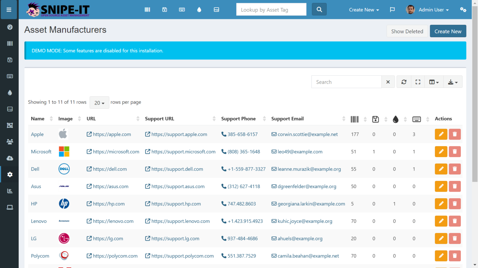The height and width of the screenshot is (268, 478).
Task: Select the Reports icon in the sidebar
Action: click(9, 191)
